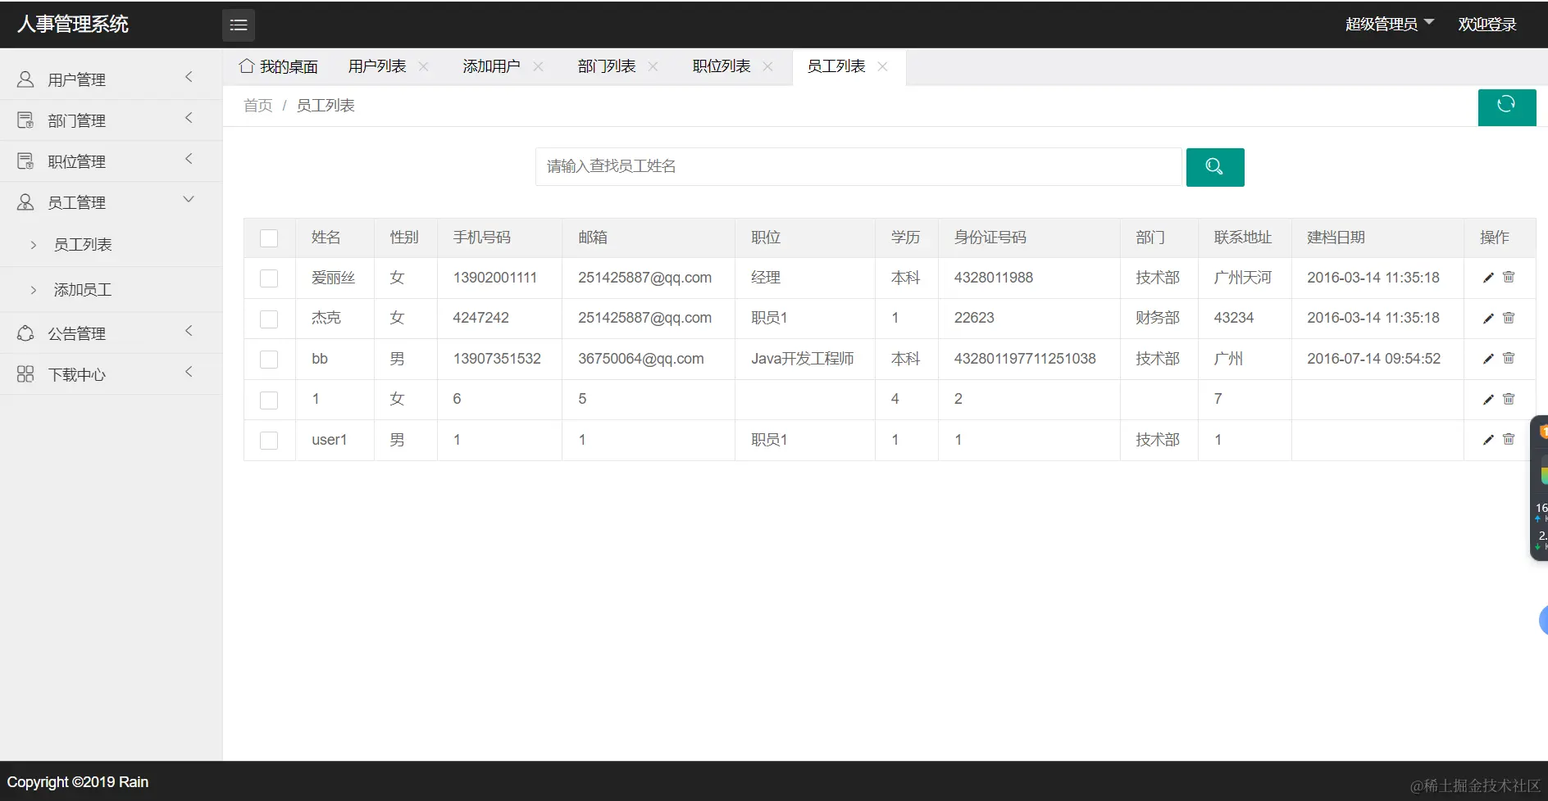Image resolution: width=1548 pixels, height=801 pixels.
Task: Click the 欢迎登录 link
Action: click(1487, 25)
